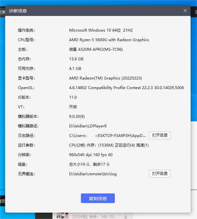This screenshot has height=219, width=197.
Task: Click the truncated C:\Users log path text
Action: (x=107, y=136)
